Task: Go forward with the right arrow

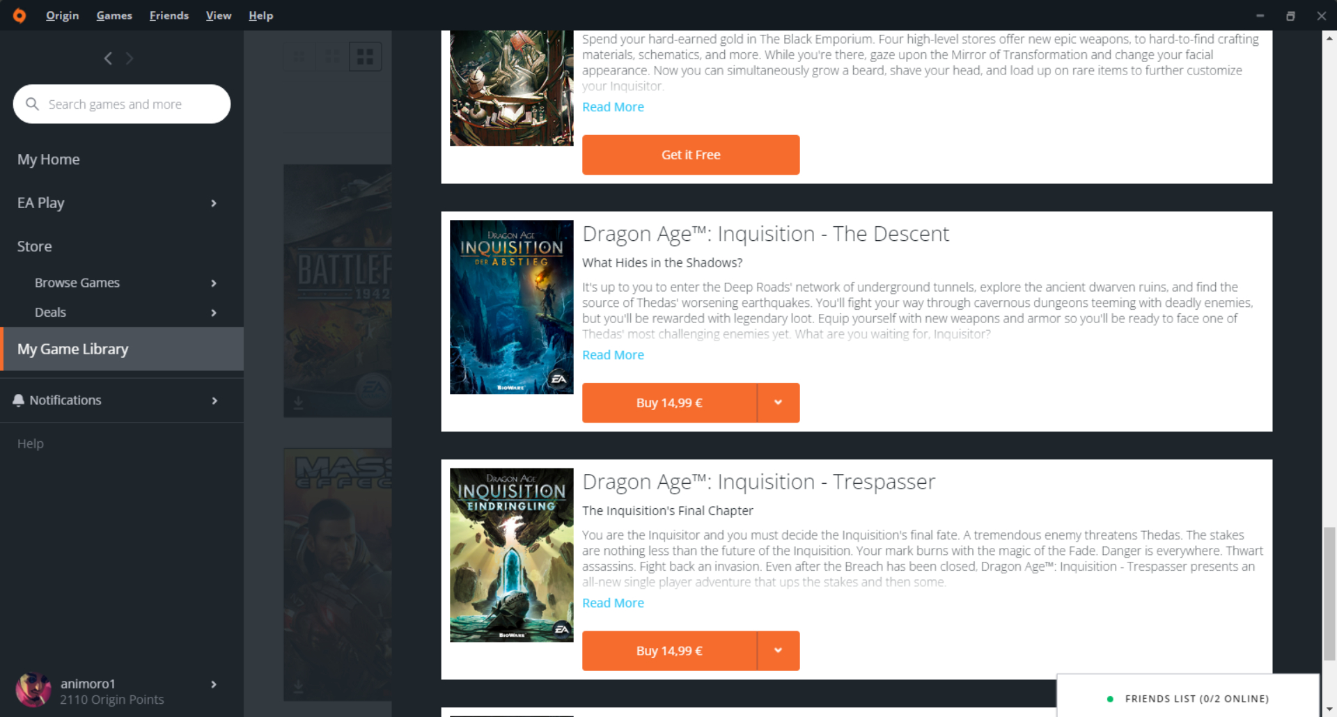Action: [130, 58]
